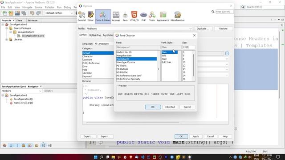Open Visual Studio Code from the taskbar
This screenshot has height=160, width=285.
142,157
